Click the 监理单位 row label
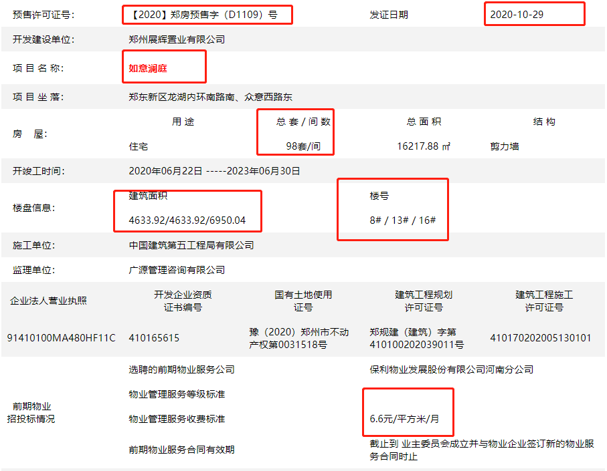This screenshot has width=607, height=471. pos(33,270)
